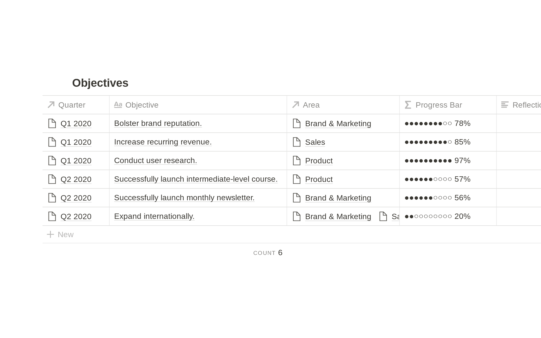541x338 pixels.
Task: Click the arrow icon in the Area column header
Action: click(296, 104)
